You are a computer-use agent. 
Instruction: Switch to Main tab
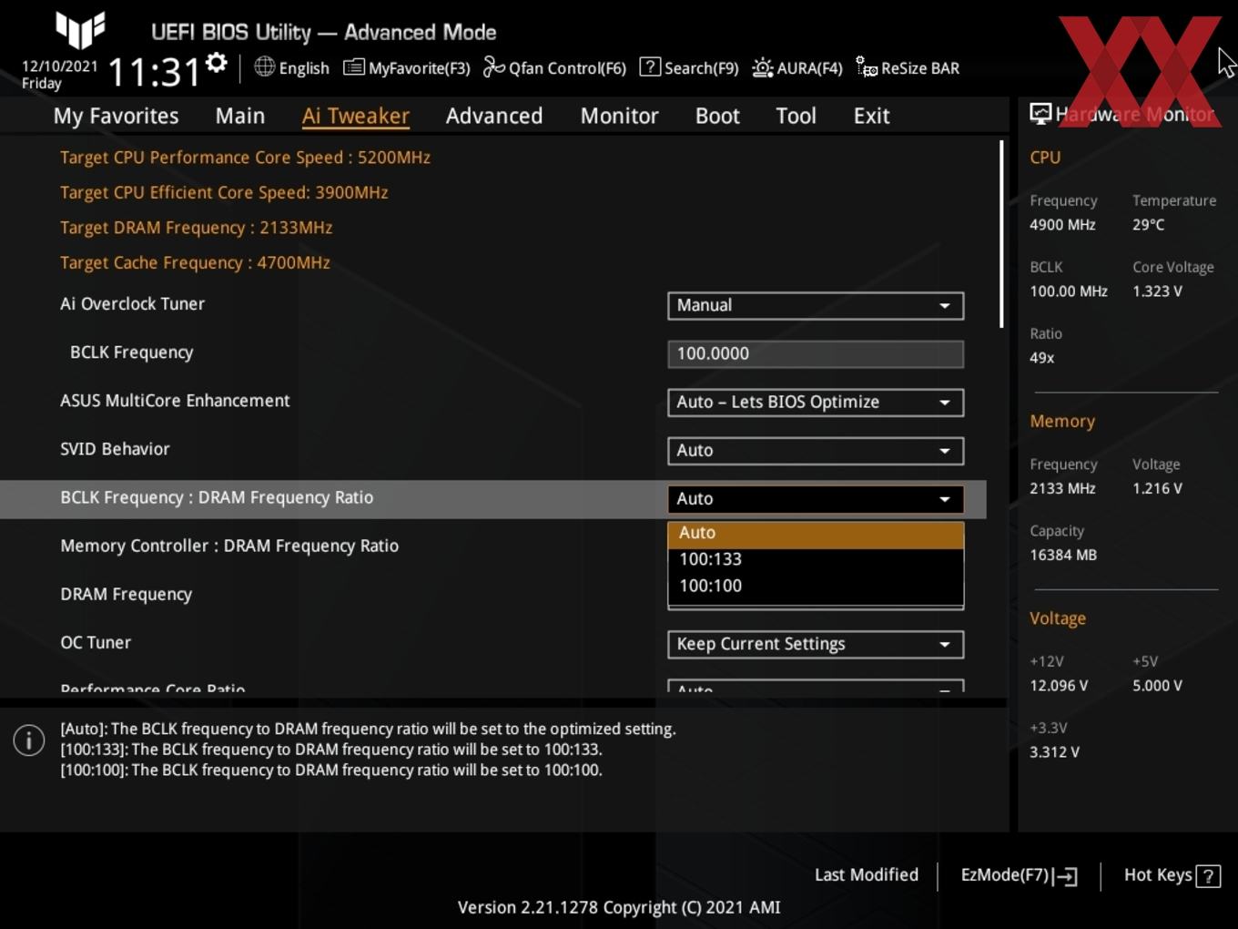point(240,116)
